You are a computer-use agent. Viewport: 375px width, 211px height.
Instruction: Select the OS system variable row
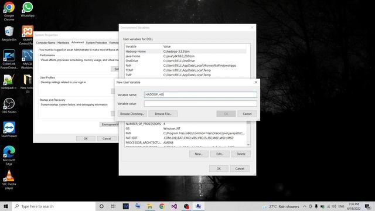(185, 128)
